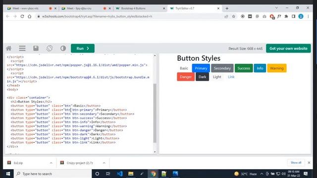
Task: Open Visual Studio Code from taskbar
Action: tap(119, 174)
